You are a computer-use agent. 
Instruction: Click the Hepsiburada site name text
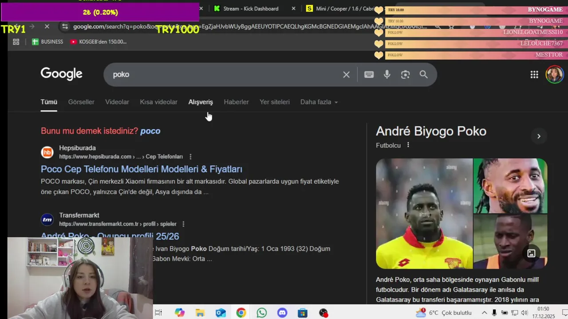(x=77, y=148)
